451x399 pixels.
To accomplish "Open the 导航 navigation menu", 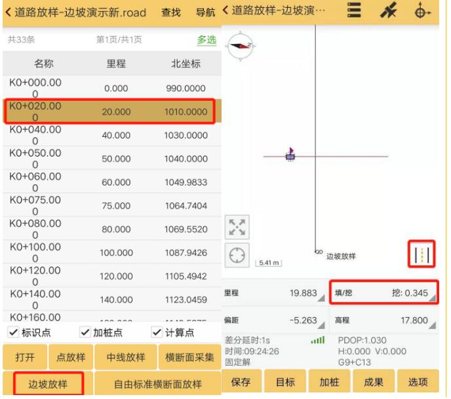I will tap(205, 12).
